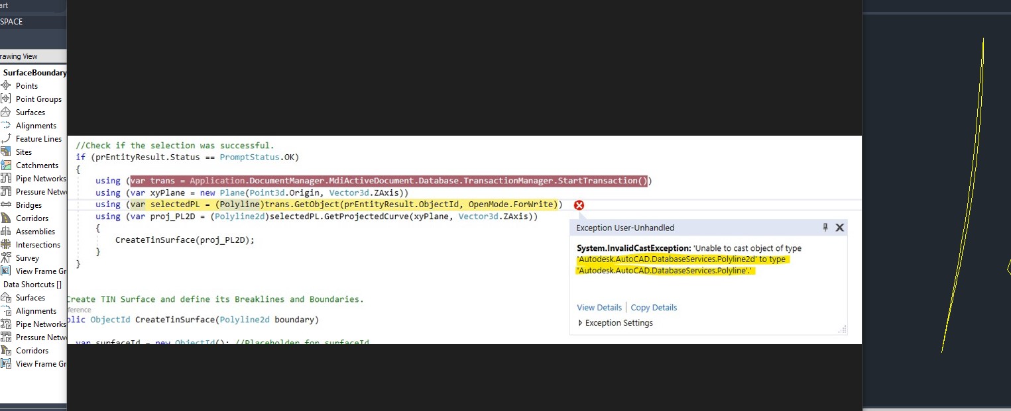Select the Data Shortcuts [] node

click(32, 284)
